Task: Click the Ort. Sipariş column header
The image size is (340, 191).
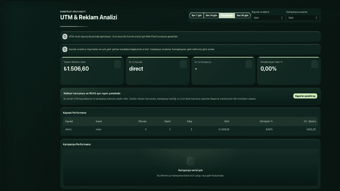Action: [310, 121]
